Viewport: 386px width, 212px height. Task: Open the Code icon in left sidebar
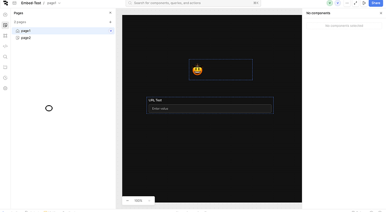coord(5,46)
